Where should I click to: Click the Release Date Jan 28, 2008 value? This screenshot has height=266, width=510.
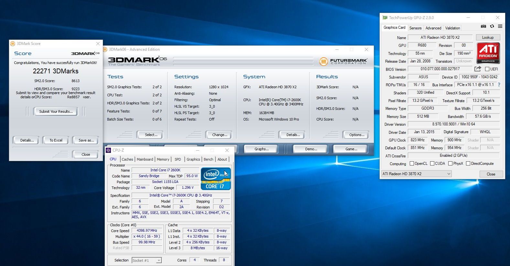tap(420, 61)
